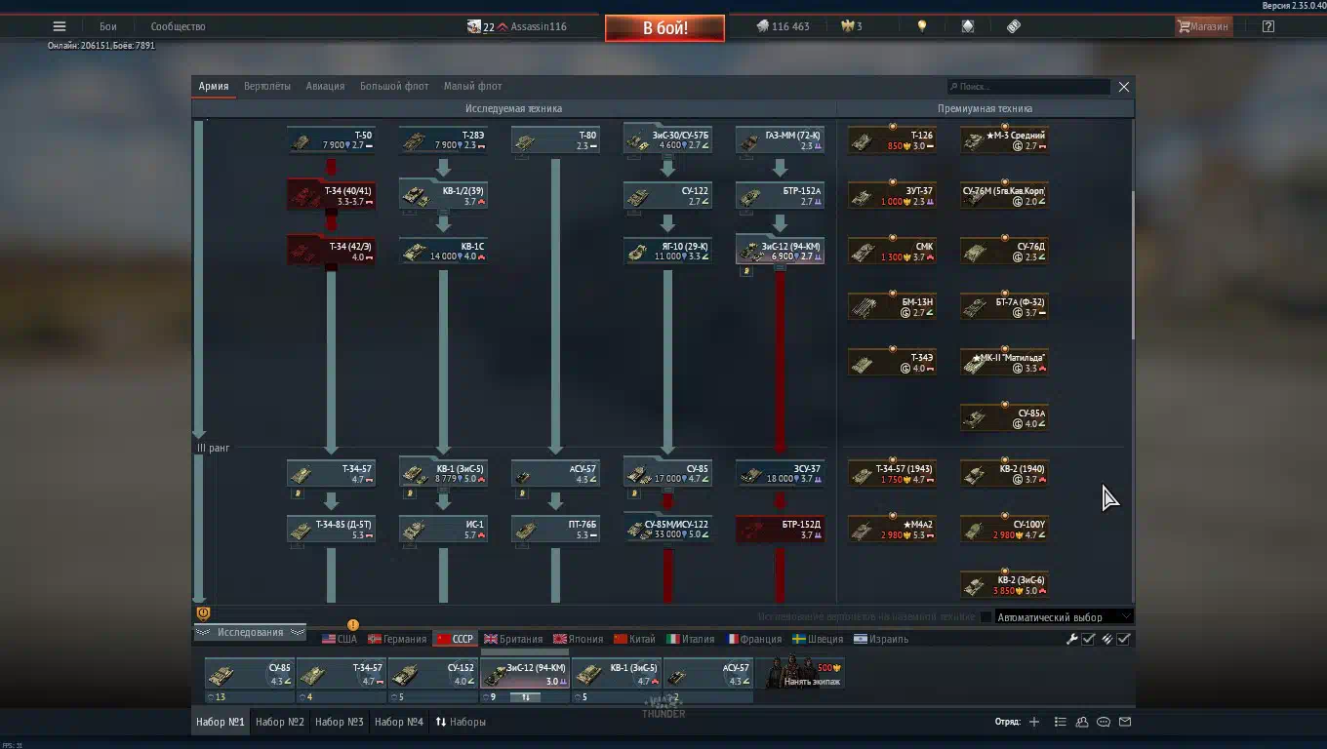Open the Бои menu
The image size is (1327, 749).
(x=107, y=27)
